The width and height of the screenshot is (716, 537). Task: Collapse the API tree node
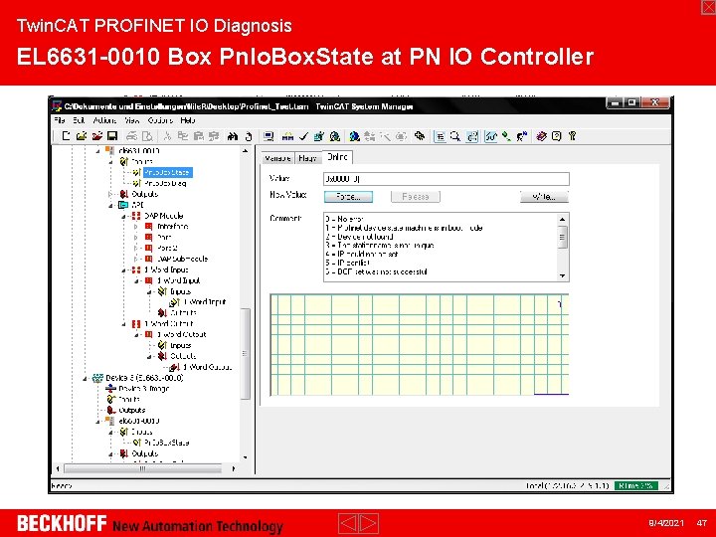coord(111,206)
